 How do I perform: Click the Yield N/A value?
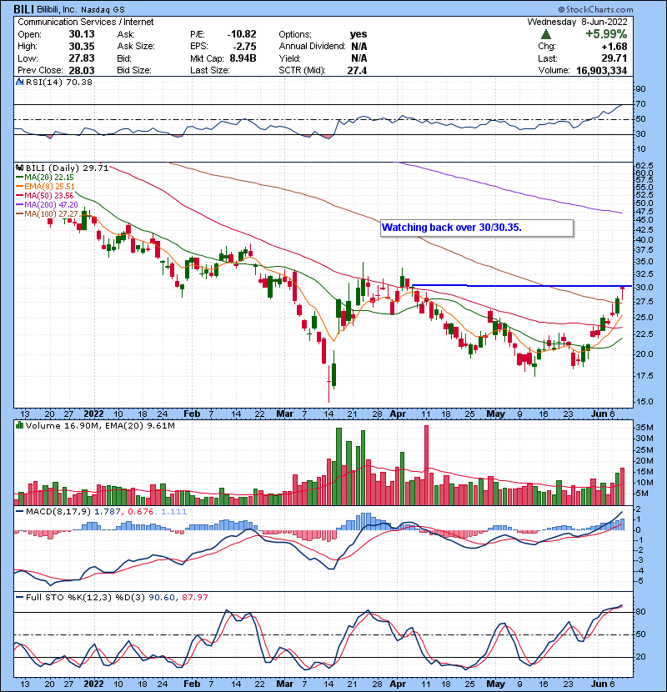click(x=359, y=58)
